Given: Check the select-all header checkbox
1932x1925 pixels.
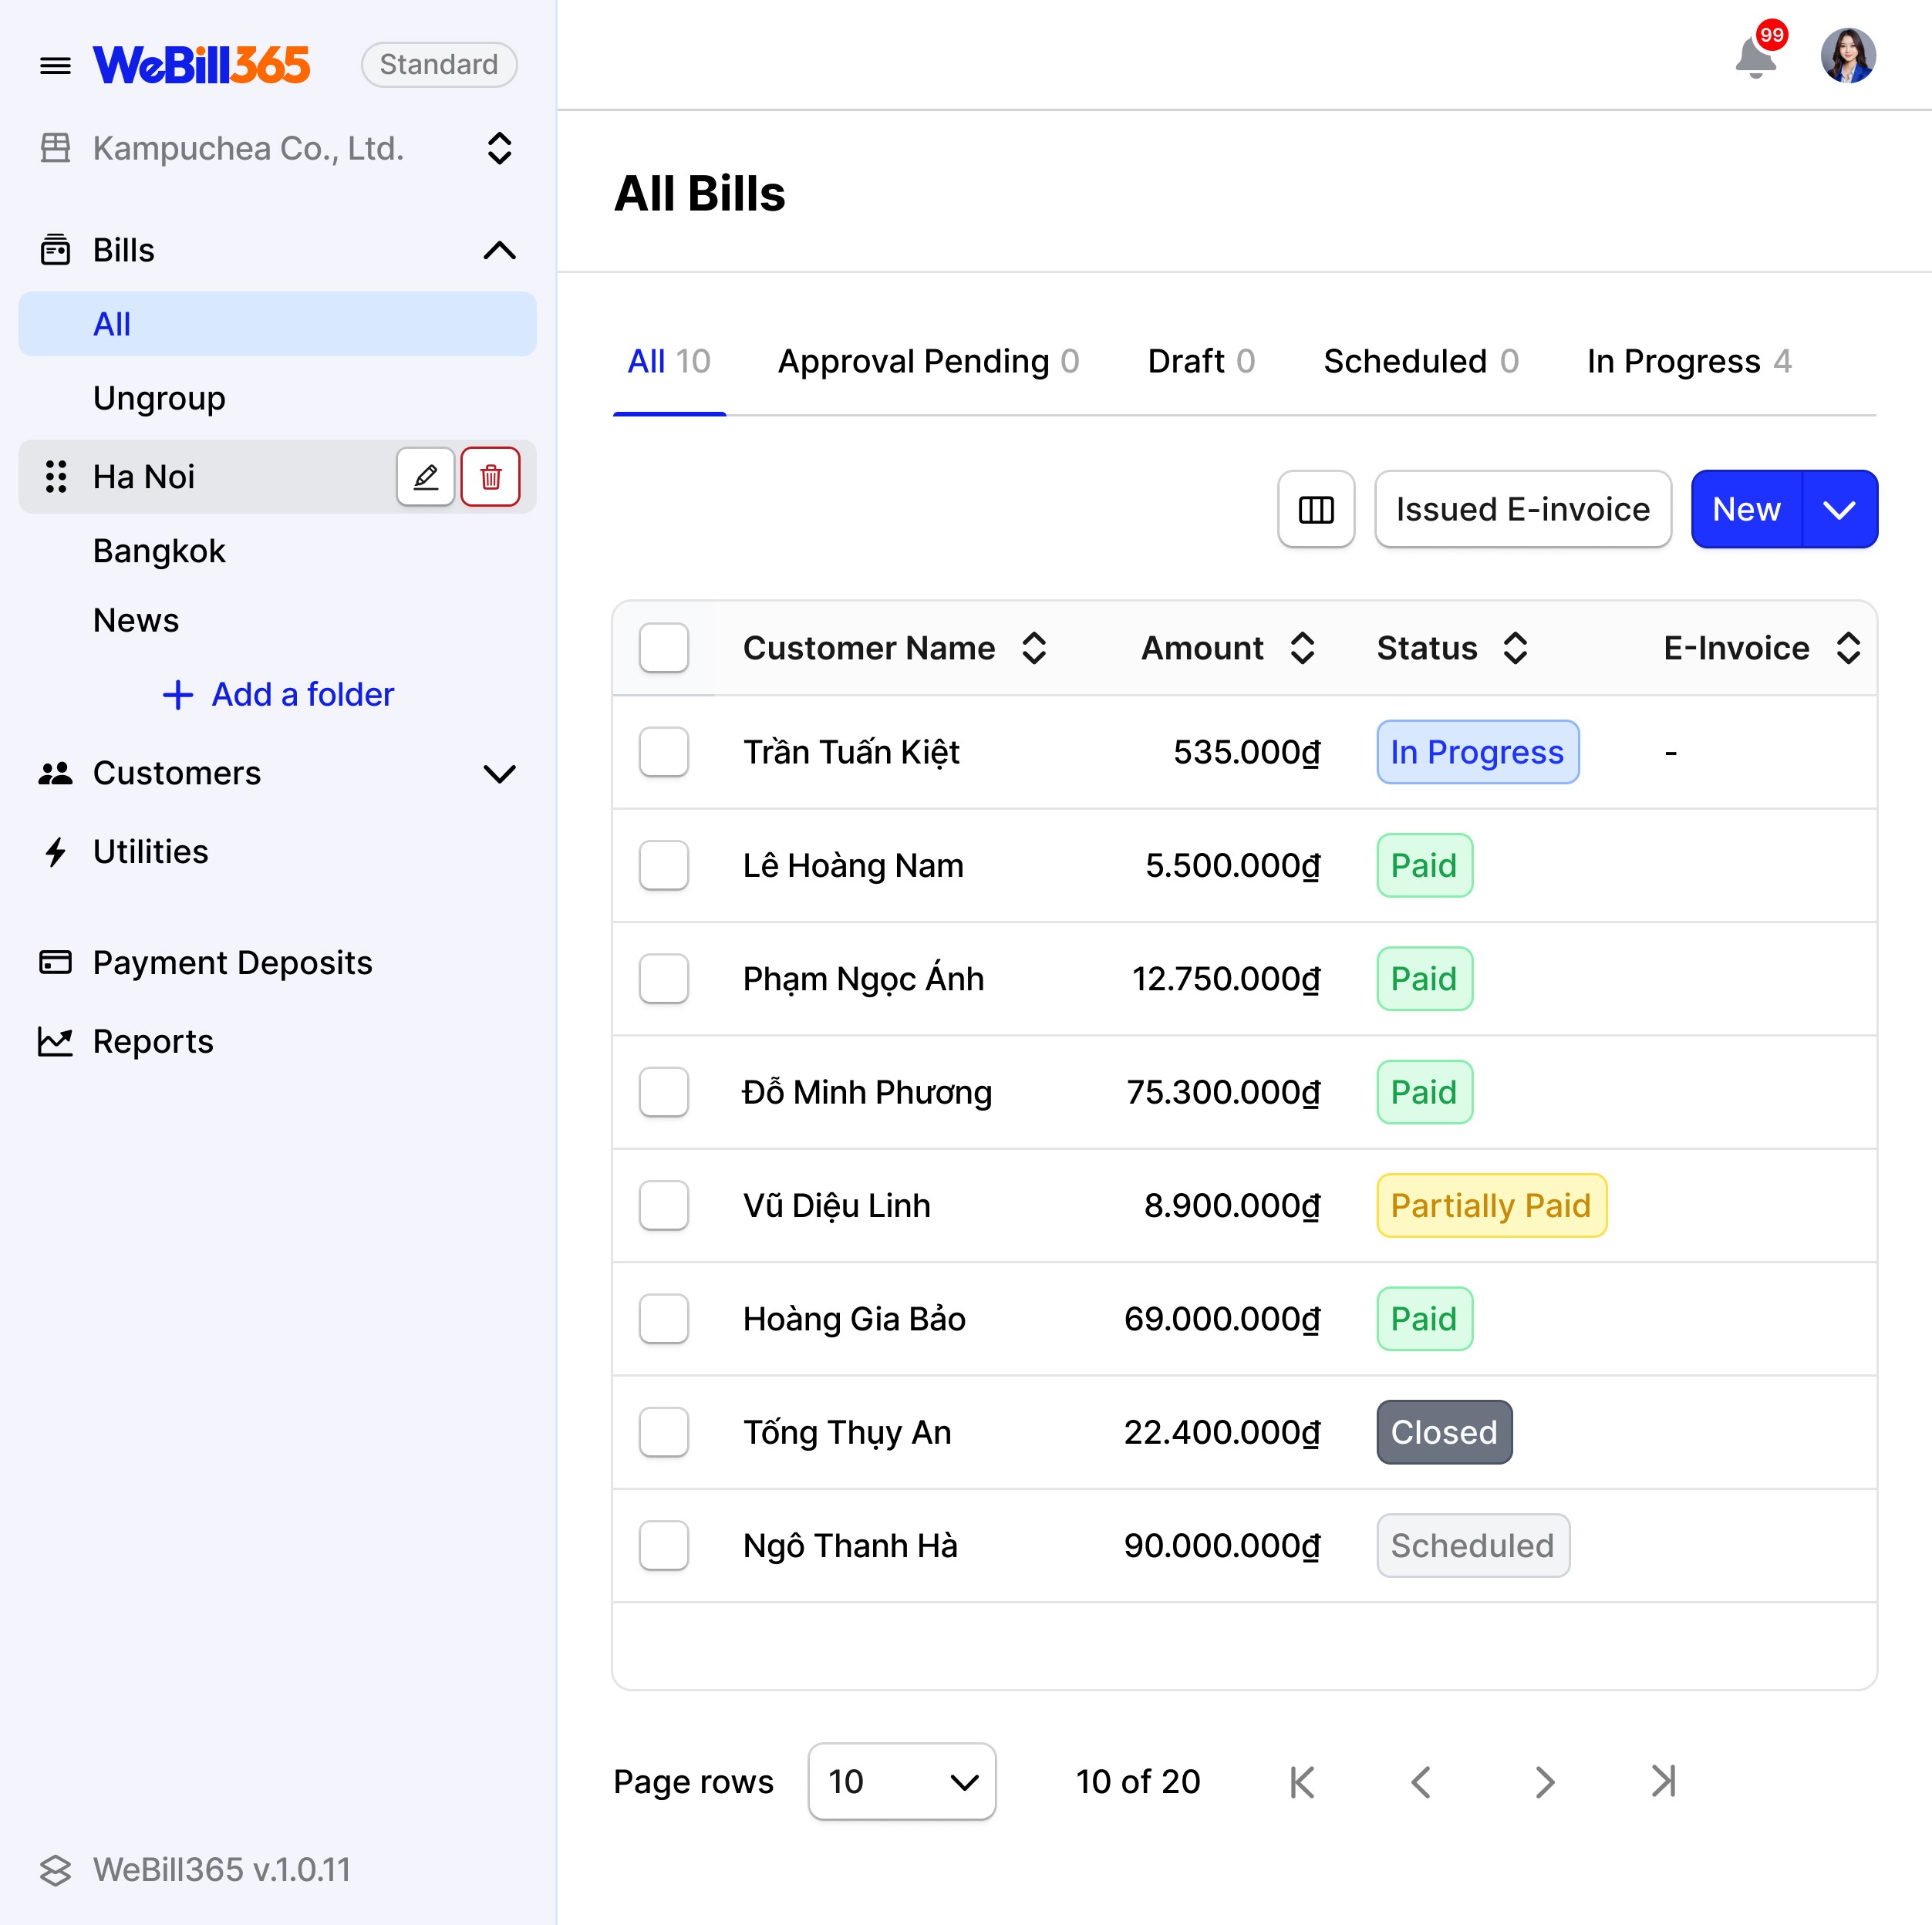Looking at the screenshot, I should (x=664, y=648).
